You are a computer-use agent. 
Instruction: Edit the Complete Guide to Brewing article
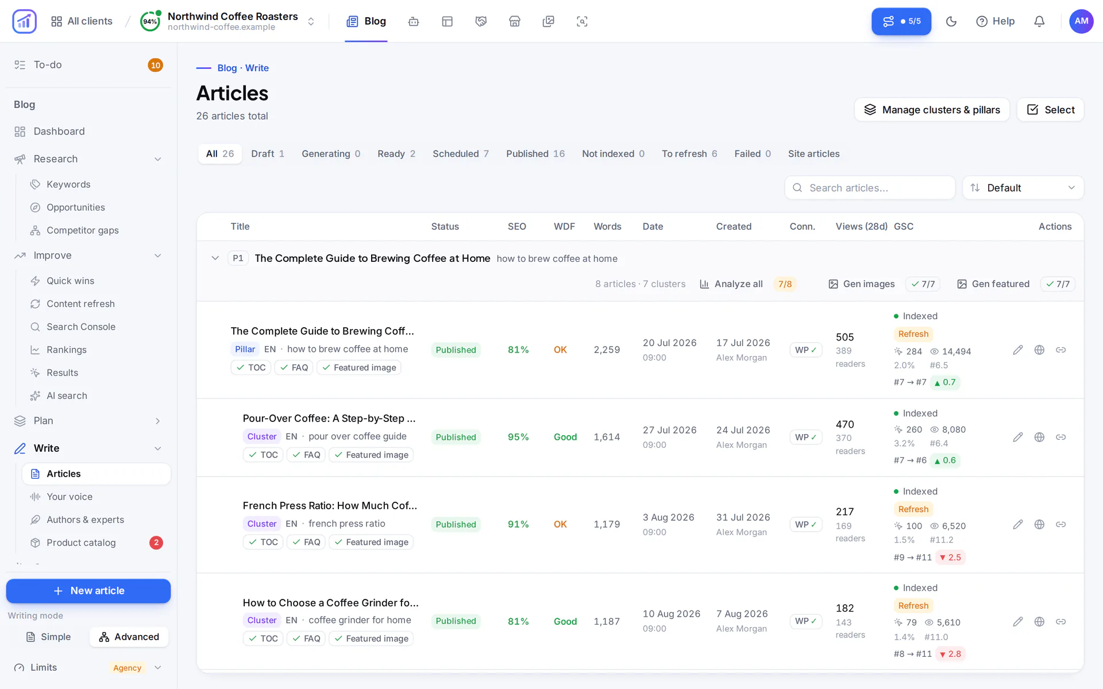1018,350
